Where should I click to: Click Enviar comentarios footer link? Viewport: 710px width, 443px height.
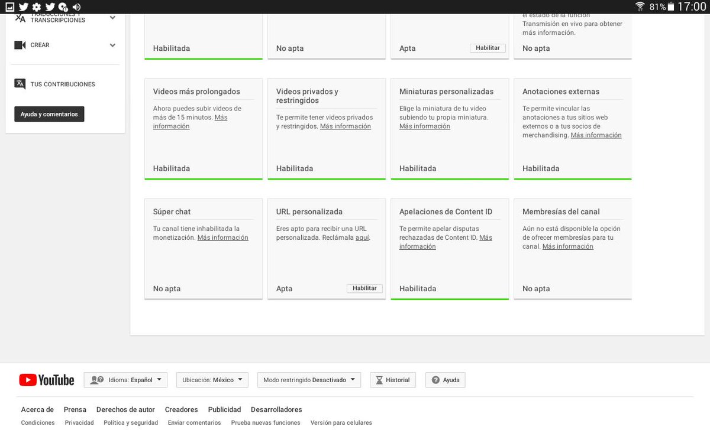click(195, 423)
